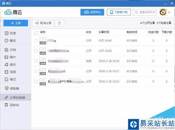Click the 分享时间 column header

104,32
